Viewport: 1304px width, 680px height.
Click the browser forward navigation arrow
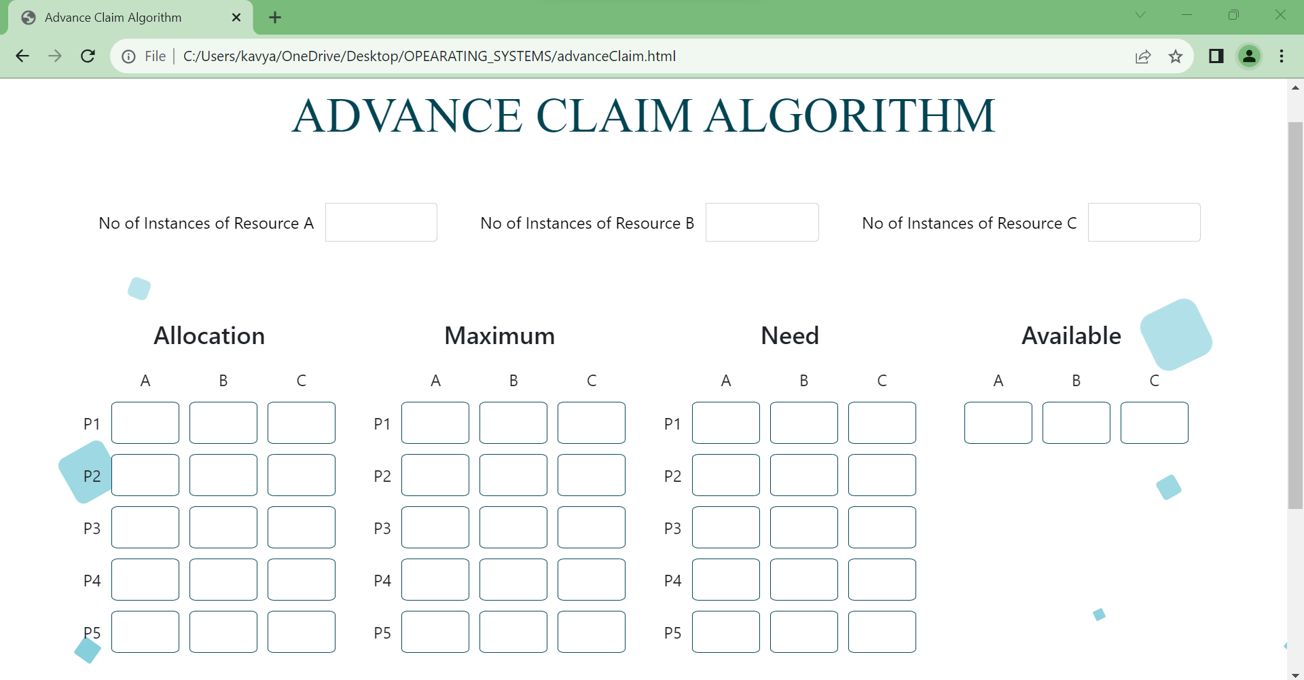55,56
